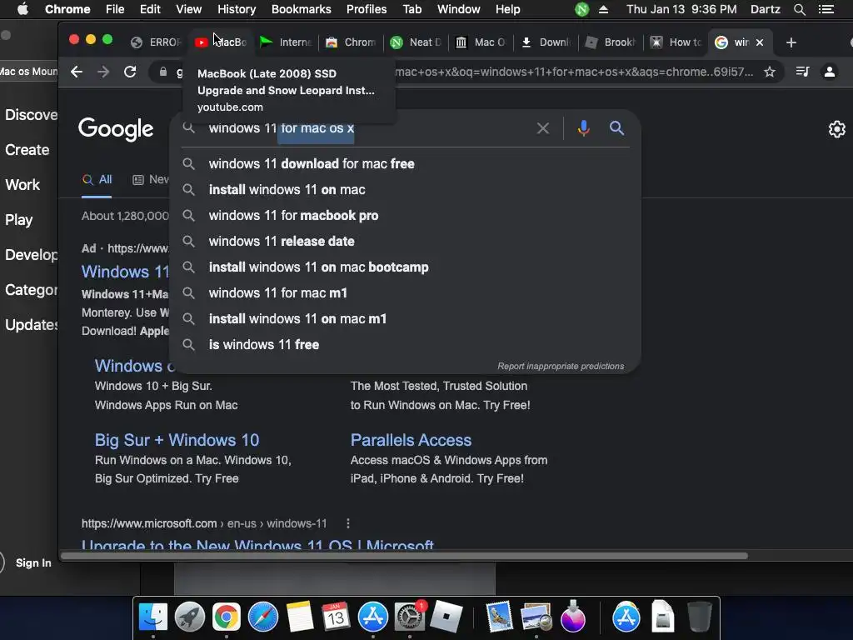Switch to the MacBook YouTube tab

[220, 42]
